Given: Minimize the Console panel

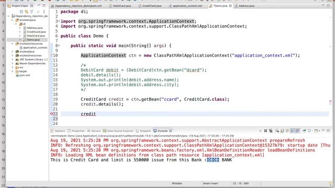Looking at the screenshot, I should (x=323, y=130).
